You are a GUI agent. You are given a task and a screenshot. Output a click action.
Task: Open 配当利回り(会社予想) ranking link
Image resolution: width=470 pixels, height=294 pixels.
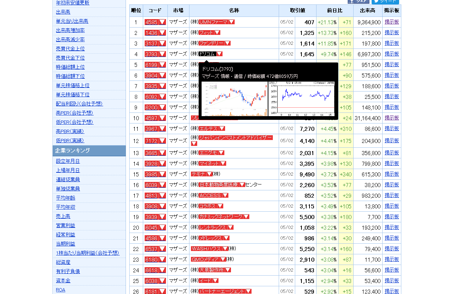pos(79,104)
